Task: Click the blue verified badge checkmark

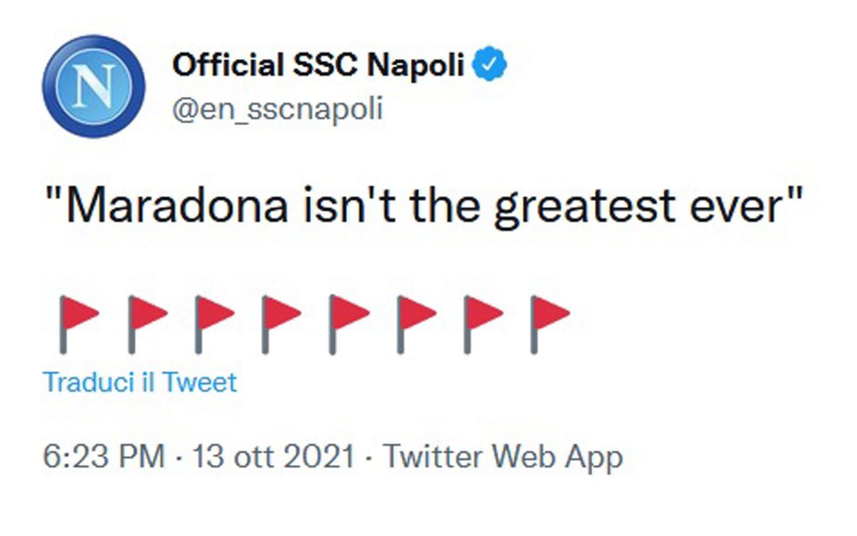Action: pos(492,65)
